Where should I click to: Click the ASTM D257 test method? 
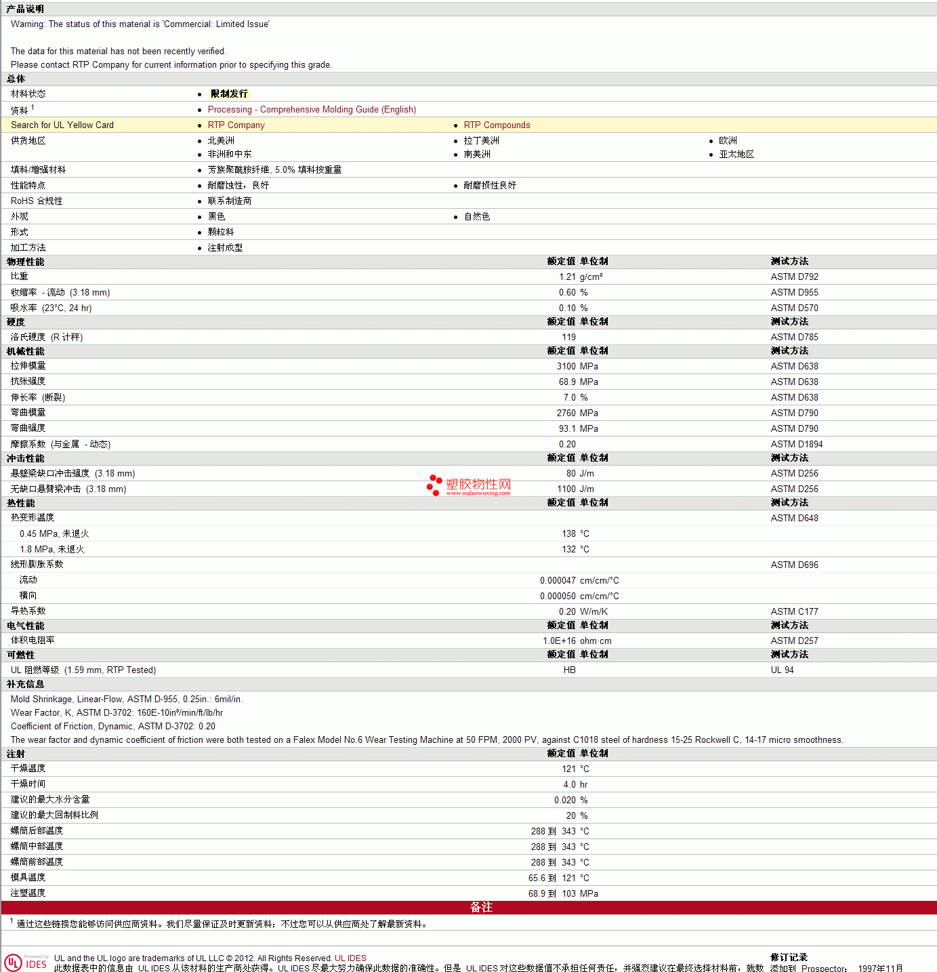[795, 641]
